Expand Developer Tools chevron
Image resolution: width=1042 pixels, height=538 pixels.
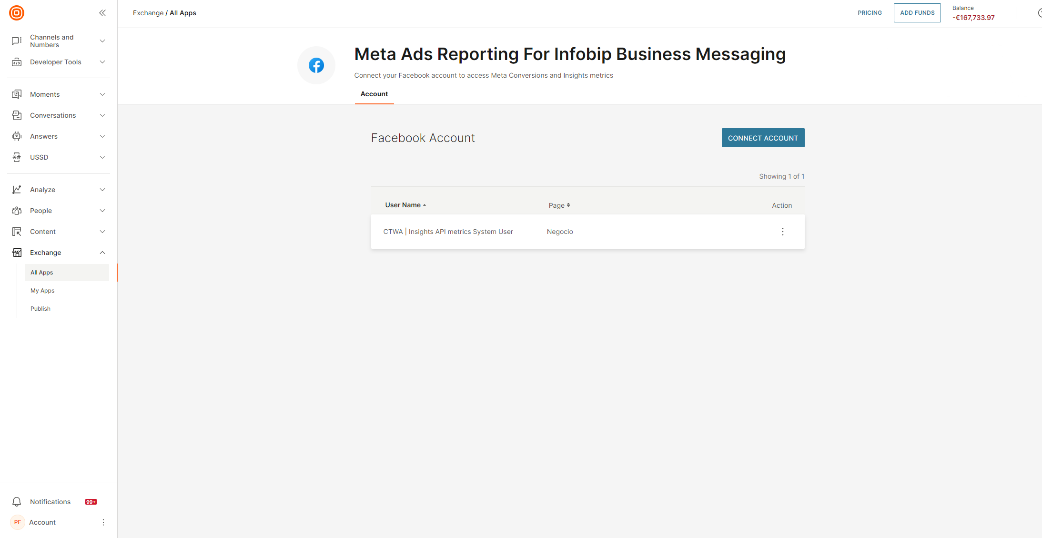tap(102, 62)
